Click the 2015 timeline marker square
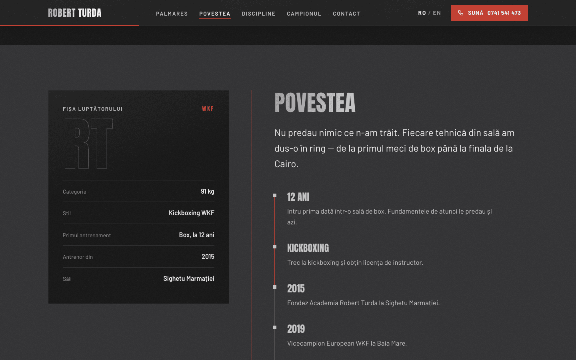The image size is (576, 360). 274,287
